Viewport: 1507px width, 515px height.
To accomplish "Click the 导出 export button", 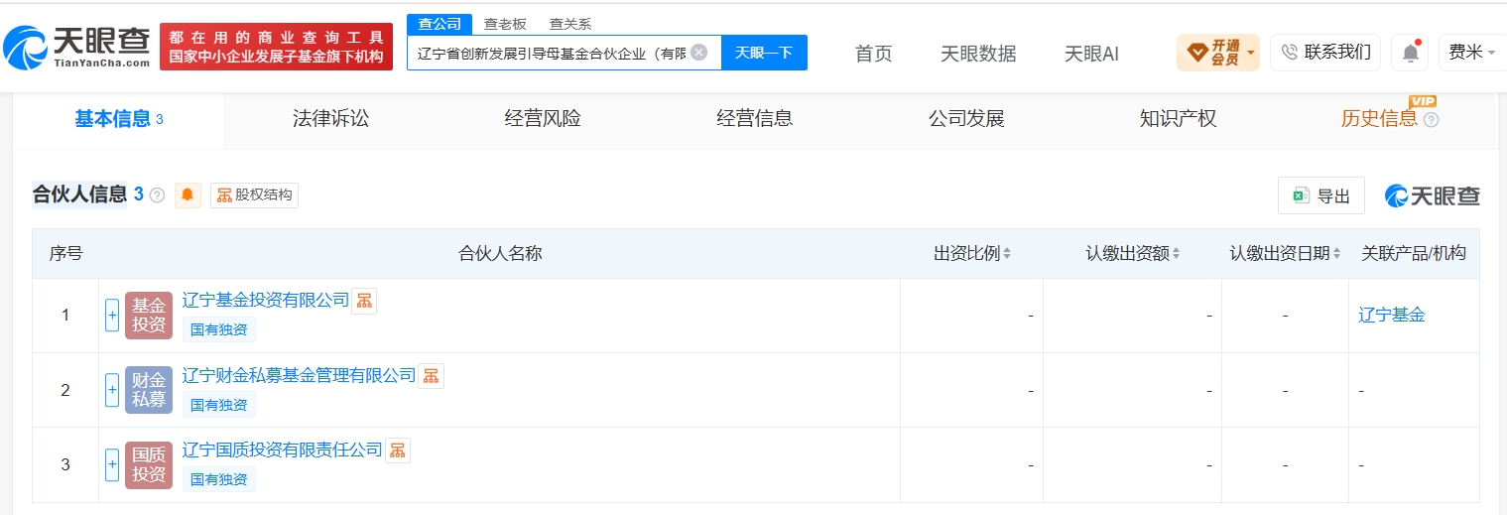I will coord(1321,195).
